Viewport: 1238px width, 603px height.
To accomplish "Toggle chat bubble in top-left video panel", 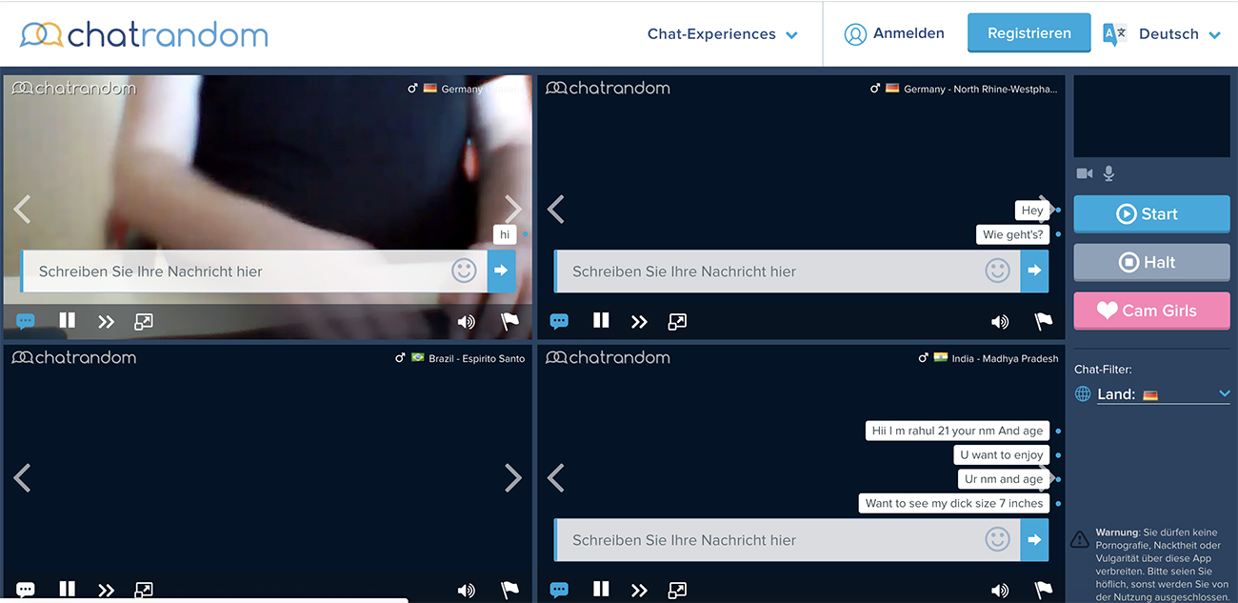I will tap(26, 321).
